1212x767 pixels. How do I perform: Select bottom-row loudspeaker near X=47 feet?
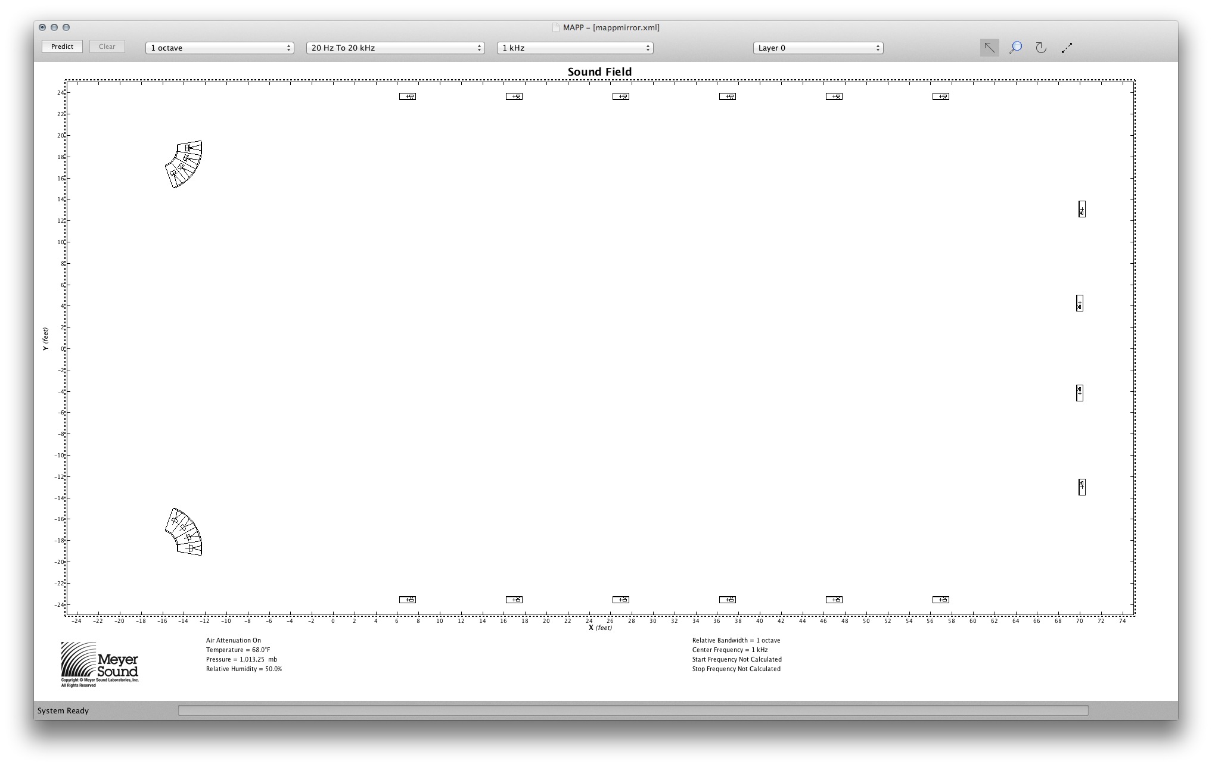(834, 600)
